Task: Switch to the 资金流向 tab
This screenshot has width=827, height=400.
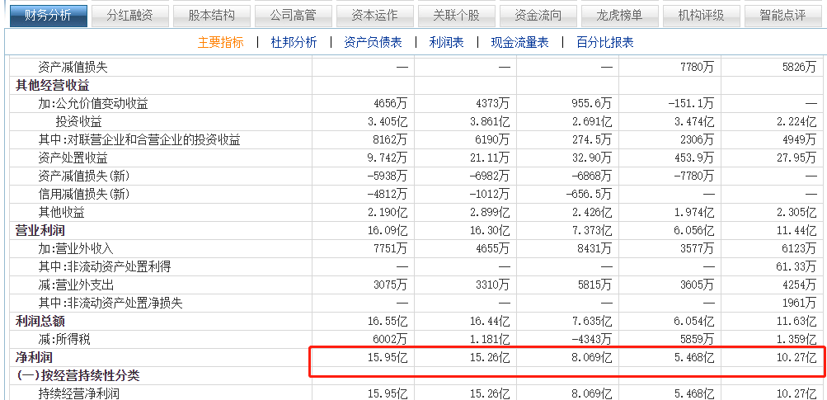Action: click(x=538, y=15)
